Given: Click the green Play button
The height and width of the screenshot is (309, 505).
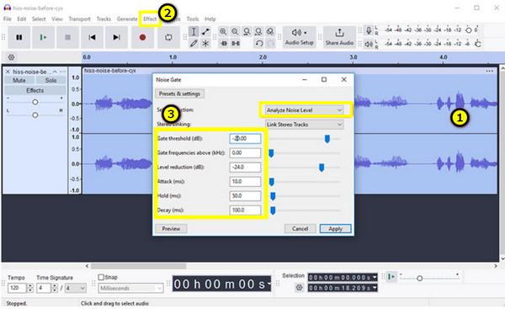Looking at the screenshot, I should 43,37.
